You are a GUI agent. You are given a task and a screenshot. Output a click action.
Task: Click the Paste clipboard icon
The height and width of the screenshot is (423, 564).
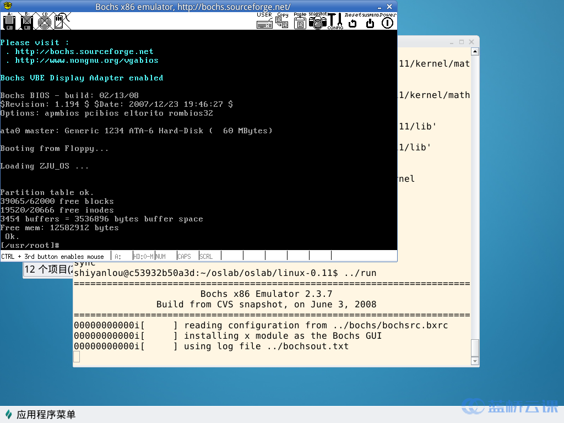point(300,21)
